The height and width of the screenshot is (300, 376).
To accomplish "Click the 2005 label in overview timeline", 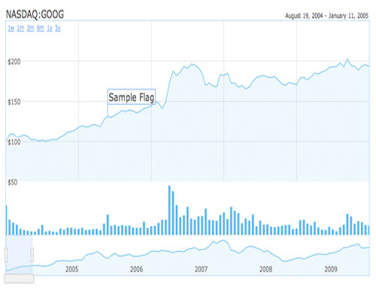I will 72,269.
